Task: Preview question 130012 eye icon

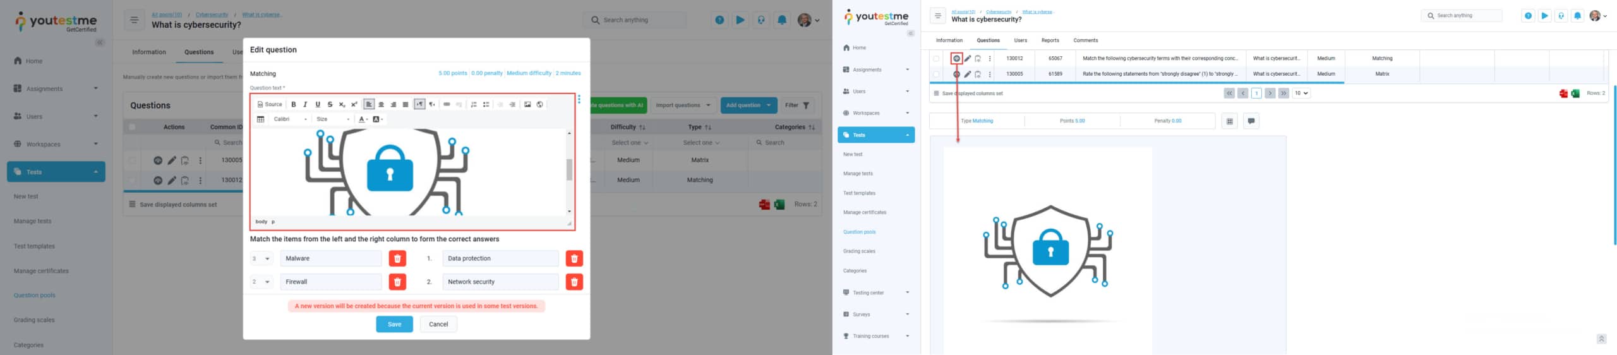Action: (956, 59)
